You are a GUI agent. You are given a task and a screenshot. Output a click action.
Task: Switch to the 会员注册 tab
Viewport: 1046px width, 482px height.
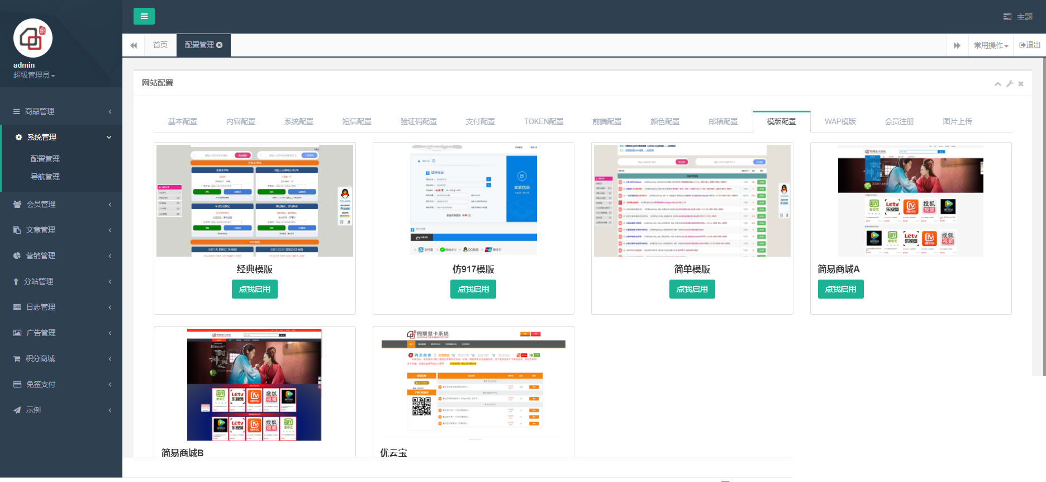pyautogui.click(x=900, y=121)
